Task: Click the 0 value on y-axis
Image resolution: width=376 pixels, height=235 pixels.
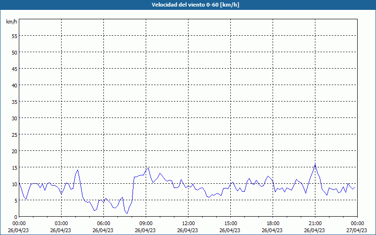Action: (16, 217)
